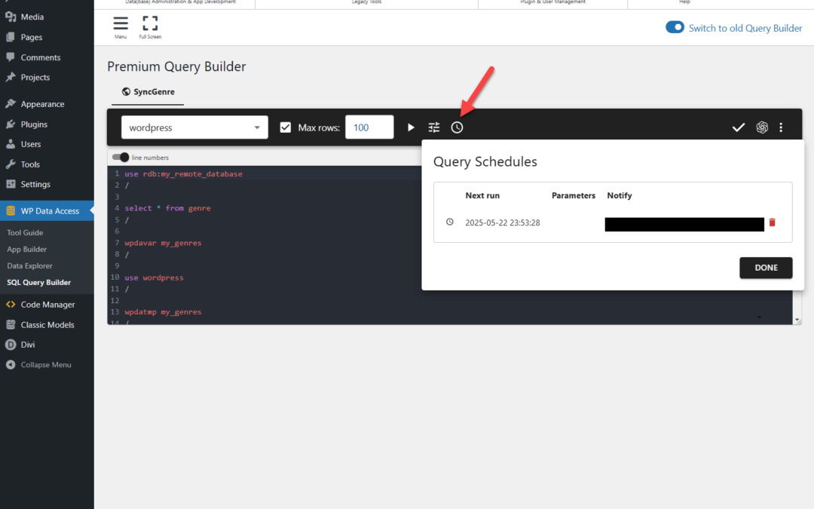The width and height of the screenshot is (814, 509).
Task: Open Data Explorer link
Action: tap(29, 265)
